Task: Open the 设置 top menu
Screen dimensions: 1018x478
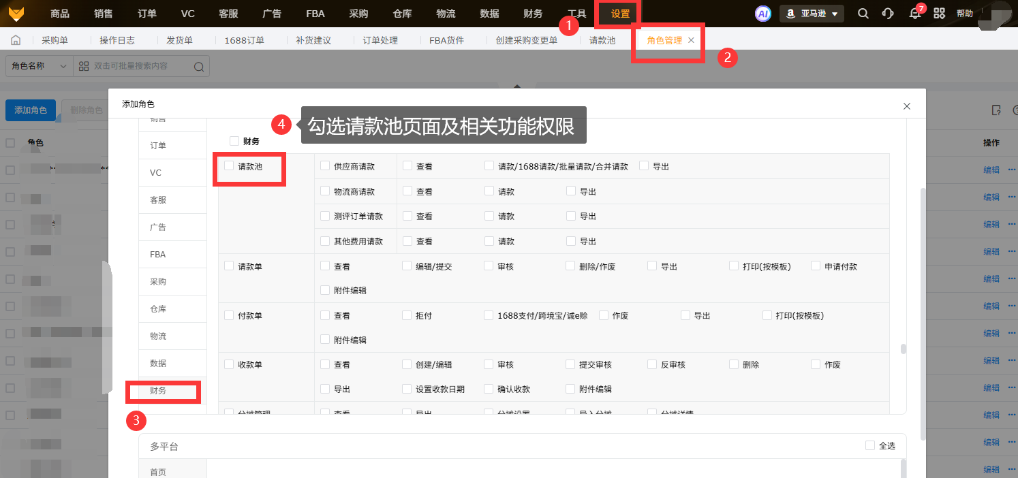Action: [620, 14]
